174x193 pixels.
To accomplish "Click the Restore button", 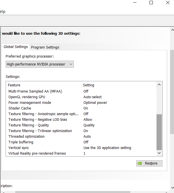I will click(149, 163).
